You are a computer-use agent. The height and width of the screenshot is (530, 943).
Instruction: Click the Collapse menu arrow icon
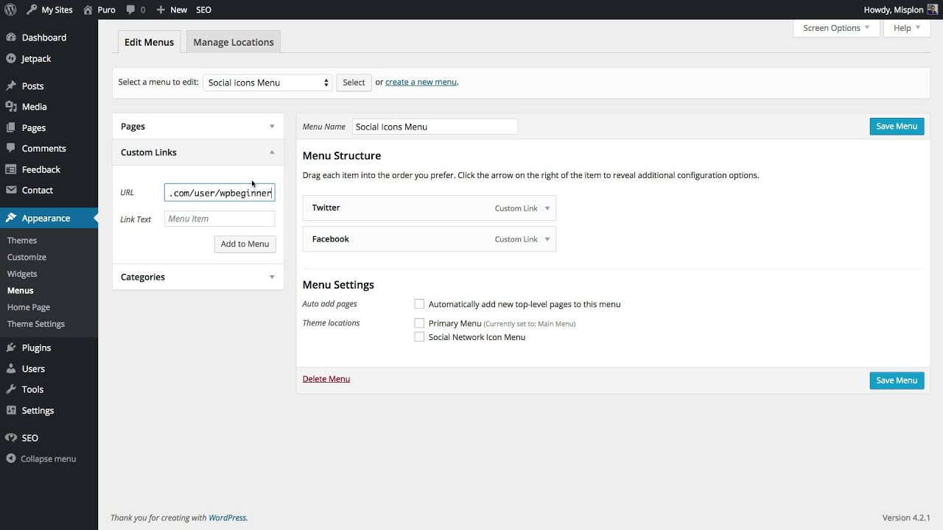point(11,459)
